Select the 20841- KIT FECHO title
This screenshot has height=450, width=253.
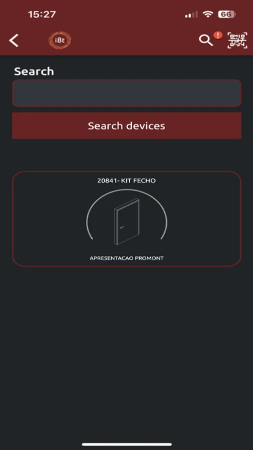tap(127, 180)
